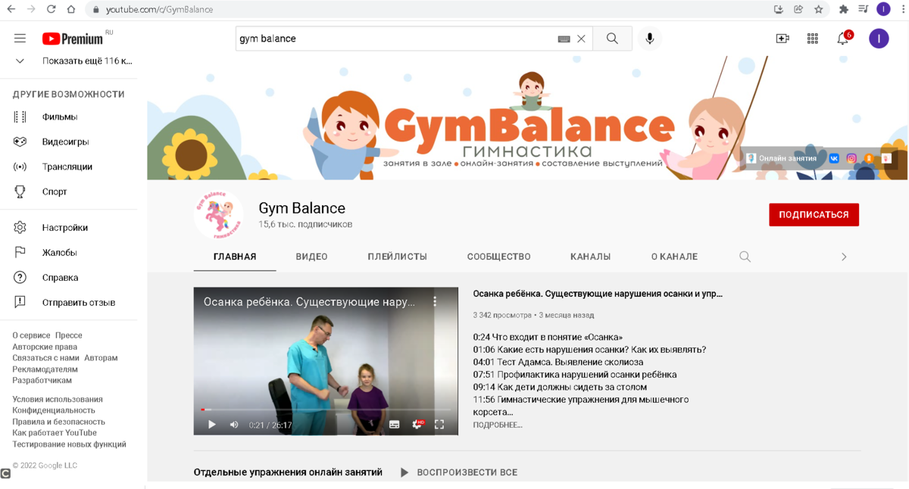Open the Онлайн занятия banner link
The height and width of the screenshot is (489, 909).
(782, 158)
